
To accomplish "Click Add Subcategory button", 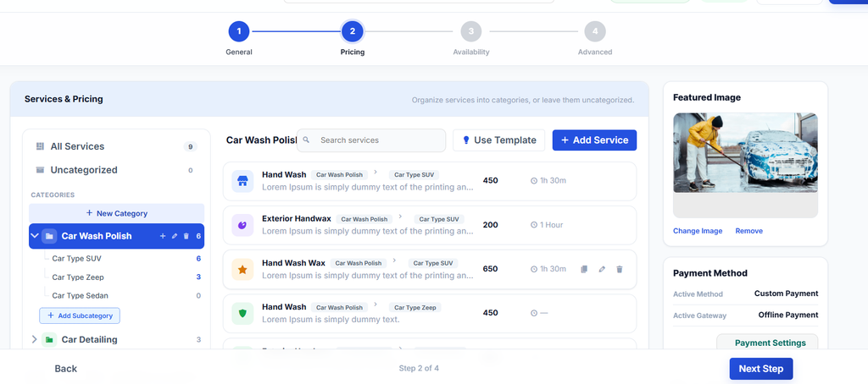I will point(80,315).
